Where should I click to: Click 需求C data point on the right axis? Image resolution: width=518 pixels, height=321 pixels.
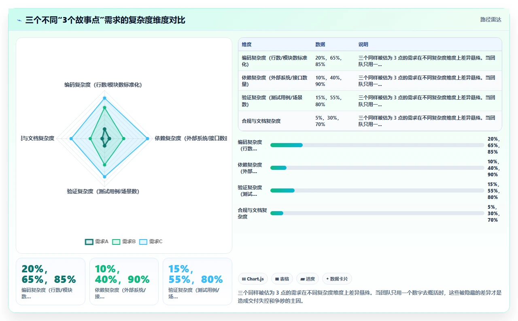point(147,139)
